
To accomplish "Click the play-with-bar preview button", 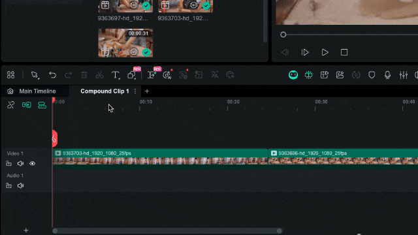I will (305, 52).
